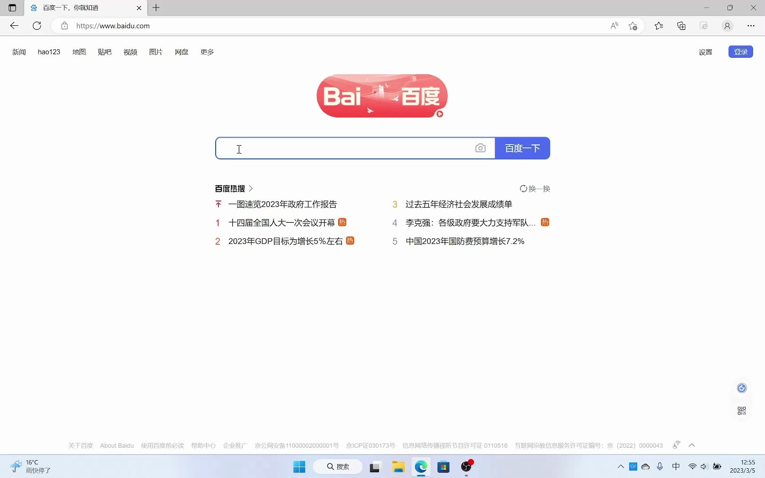Click the read aloud icon
This screenshot has height=478, width=765.
(x=614, y=26)
